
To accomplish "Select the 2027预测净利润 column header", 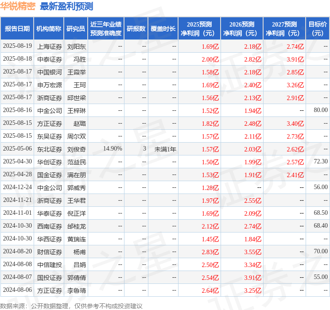I will pos(284,29).
